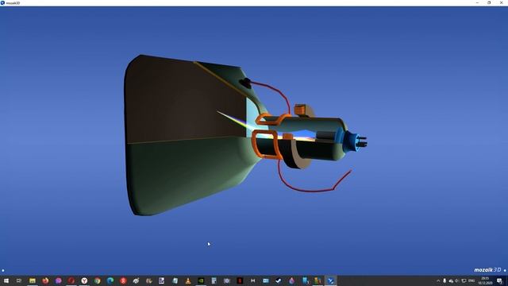Open File Explorer from the taskbar
The width and height of the screenshot is (508, 286).
(33, 280)
